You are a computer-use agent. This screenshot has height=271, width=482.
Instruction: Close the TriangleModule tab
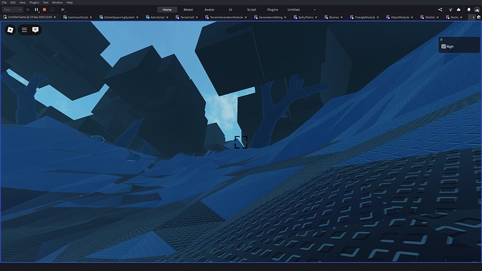378,17
